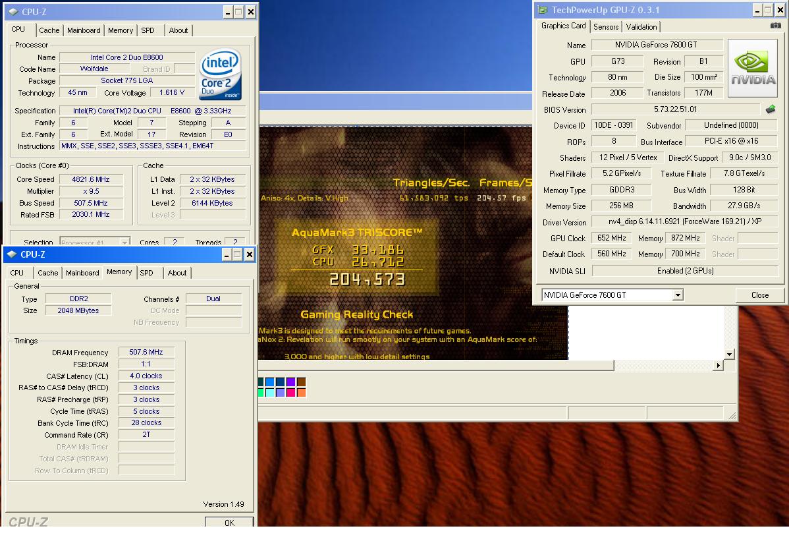789x547 pixels.
Task: Pick the light cyan color swatch
Action: (x=270, y=392)
